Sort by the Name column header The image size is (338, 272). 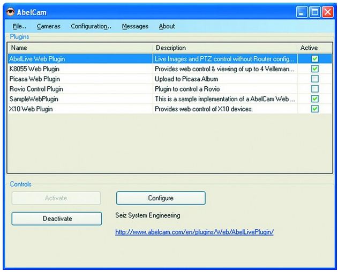pos(80,48)
